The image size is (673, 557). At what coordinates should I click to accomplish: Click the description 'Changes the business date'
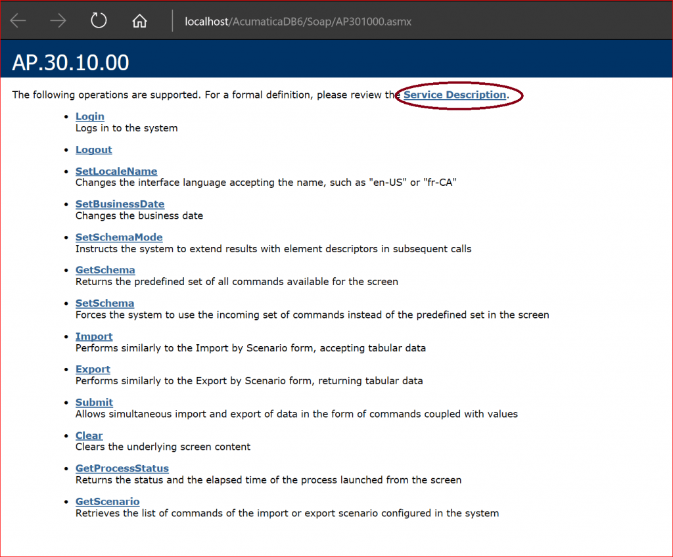click(139, 216)
